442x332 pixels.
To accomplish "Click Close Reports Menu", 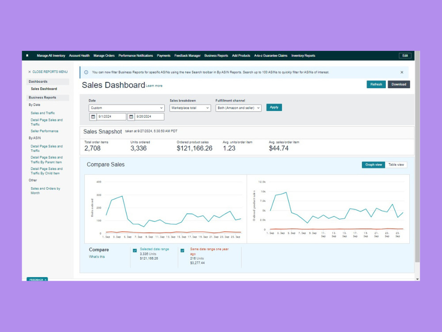I will 50,72.
